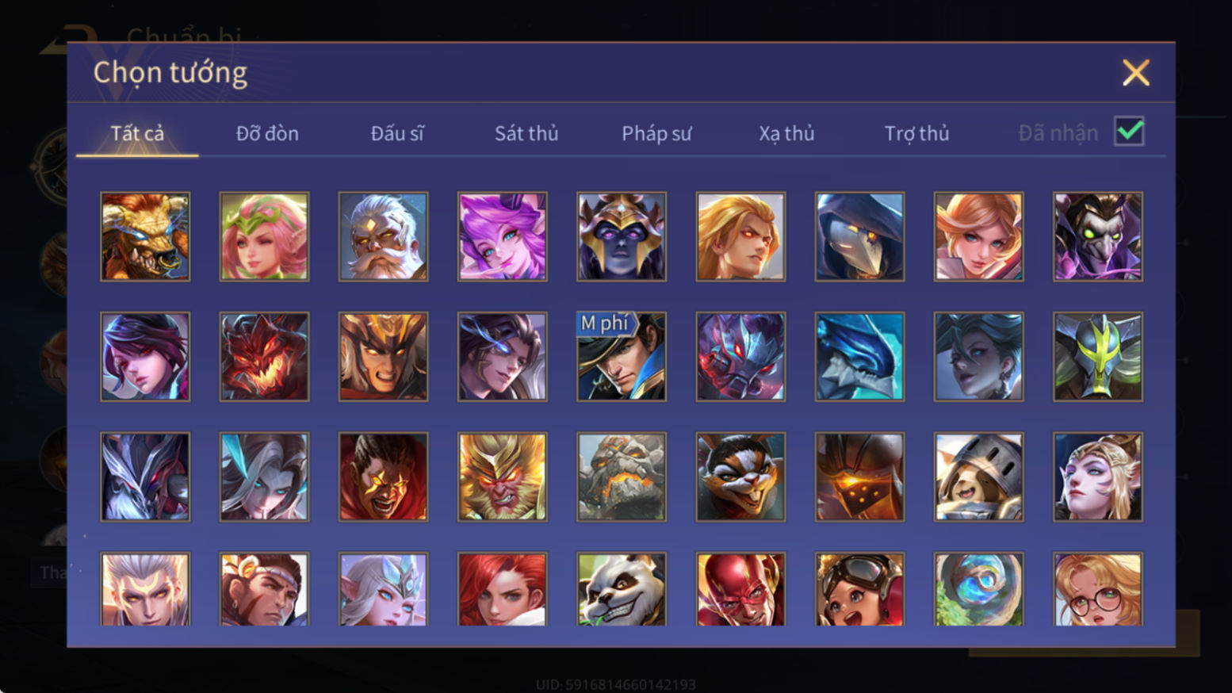Select the panda hero portrait
The width and height of the screenshot is (1232, 693).
pos(622,589)
